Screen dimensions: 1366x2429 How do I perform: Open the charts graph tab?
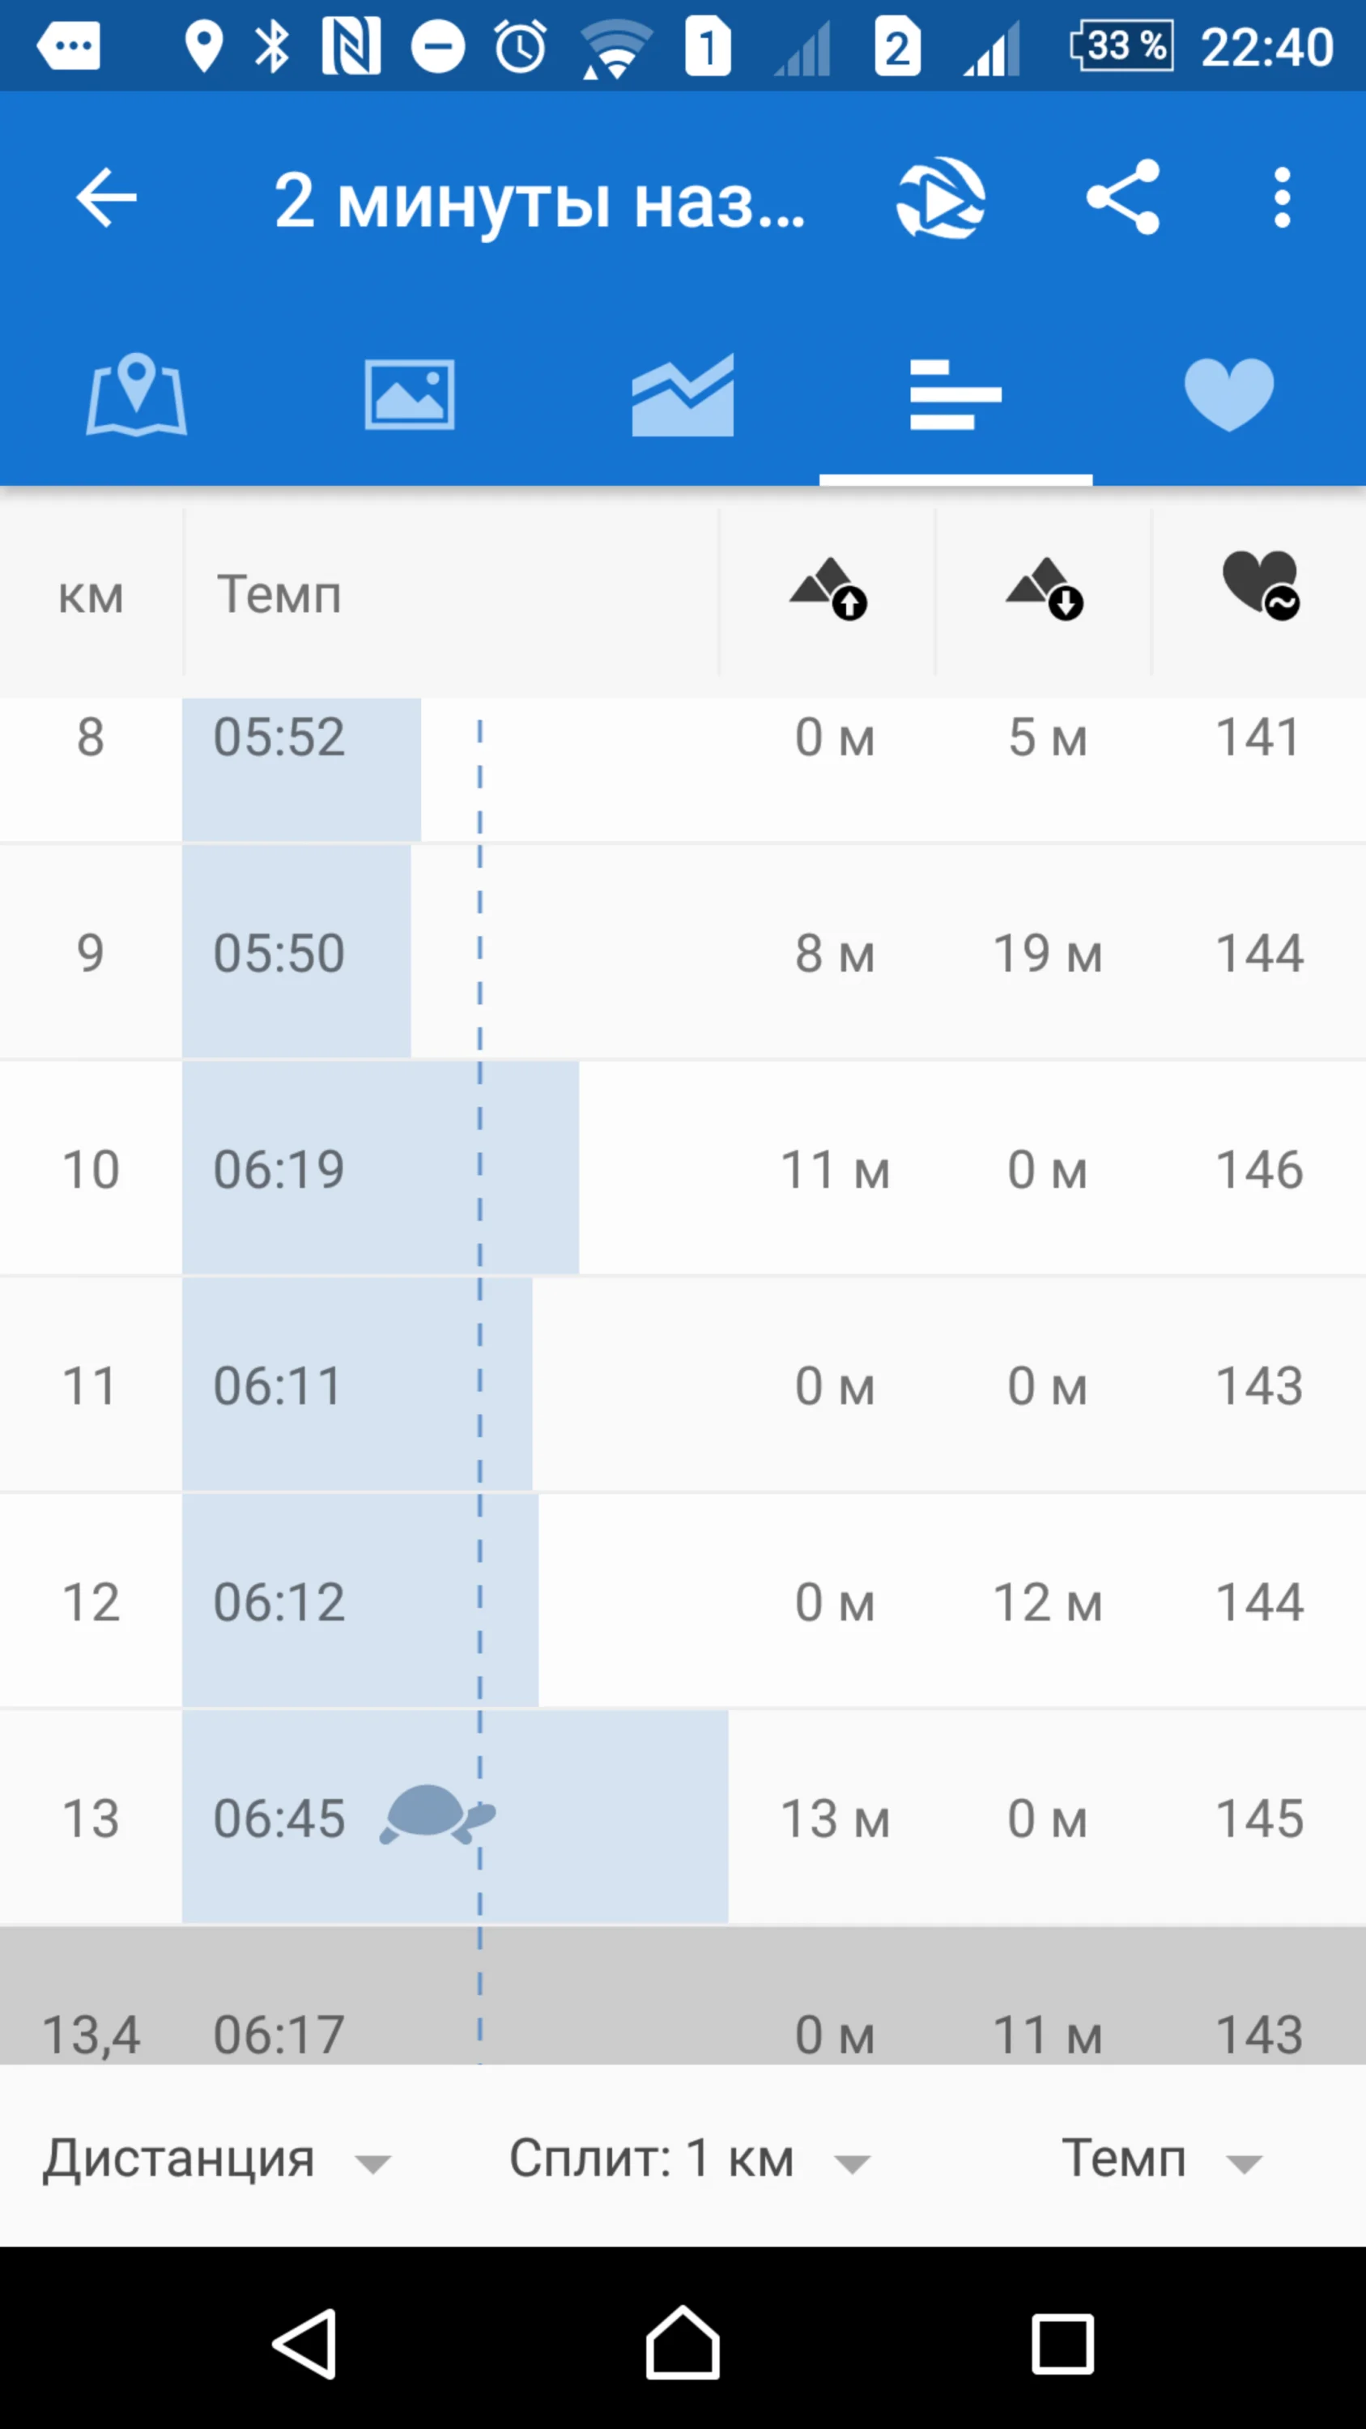(683, 395)
